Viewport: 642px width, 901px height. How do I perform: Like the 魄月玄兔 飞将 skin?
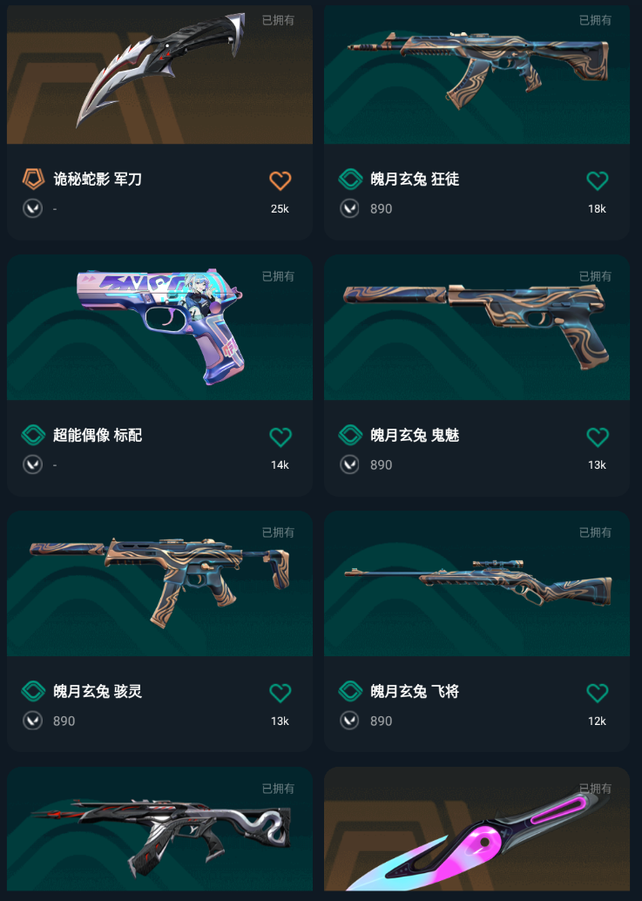[x=598, y=693]
